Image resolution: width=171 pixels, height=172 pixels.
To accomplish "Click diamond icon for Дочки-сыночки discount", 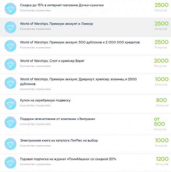I will 10,9.
